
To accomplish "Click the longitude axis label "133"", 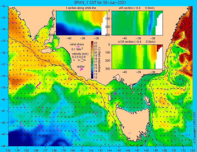I will coord(8,150).
